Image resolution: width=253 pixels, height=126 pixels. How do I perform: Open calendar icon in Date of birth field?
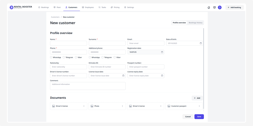[201, 43]
